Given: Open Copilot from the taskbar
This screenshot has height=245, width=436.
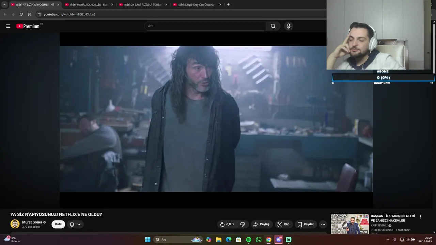Looking at the screenshot, I should (x=208, y=240).
